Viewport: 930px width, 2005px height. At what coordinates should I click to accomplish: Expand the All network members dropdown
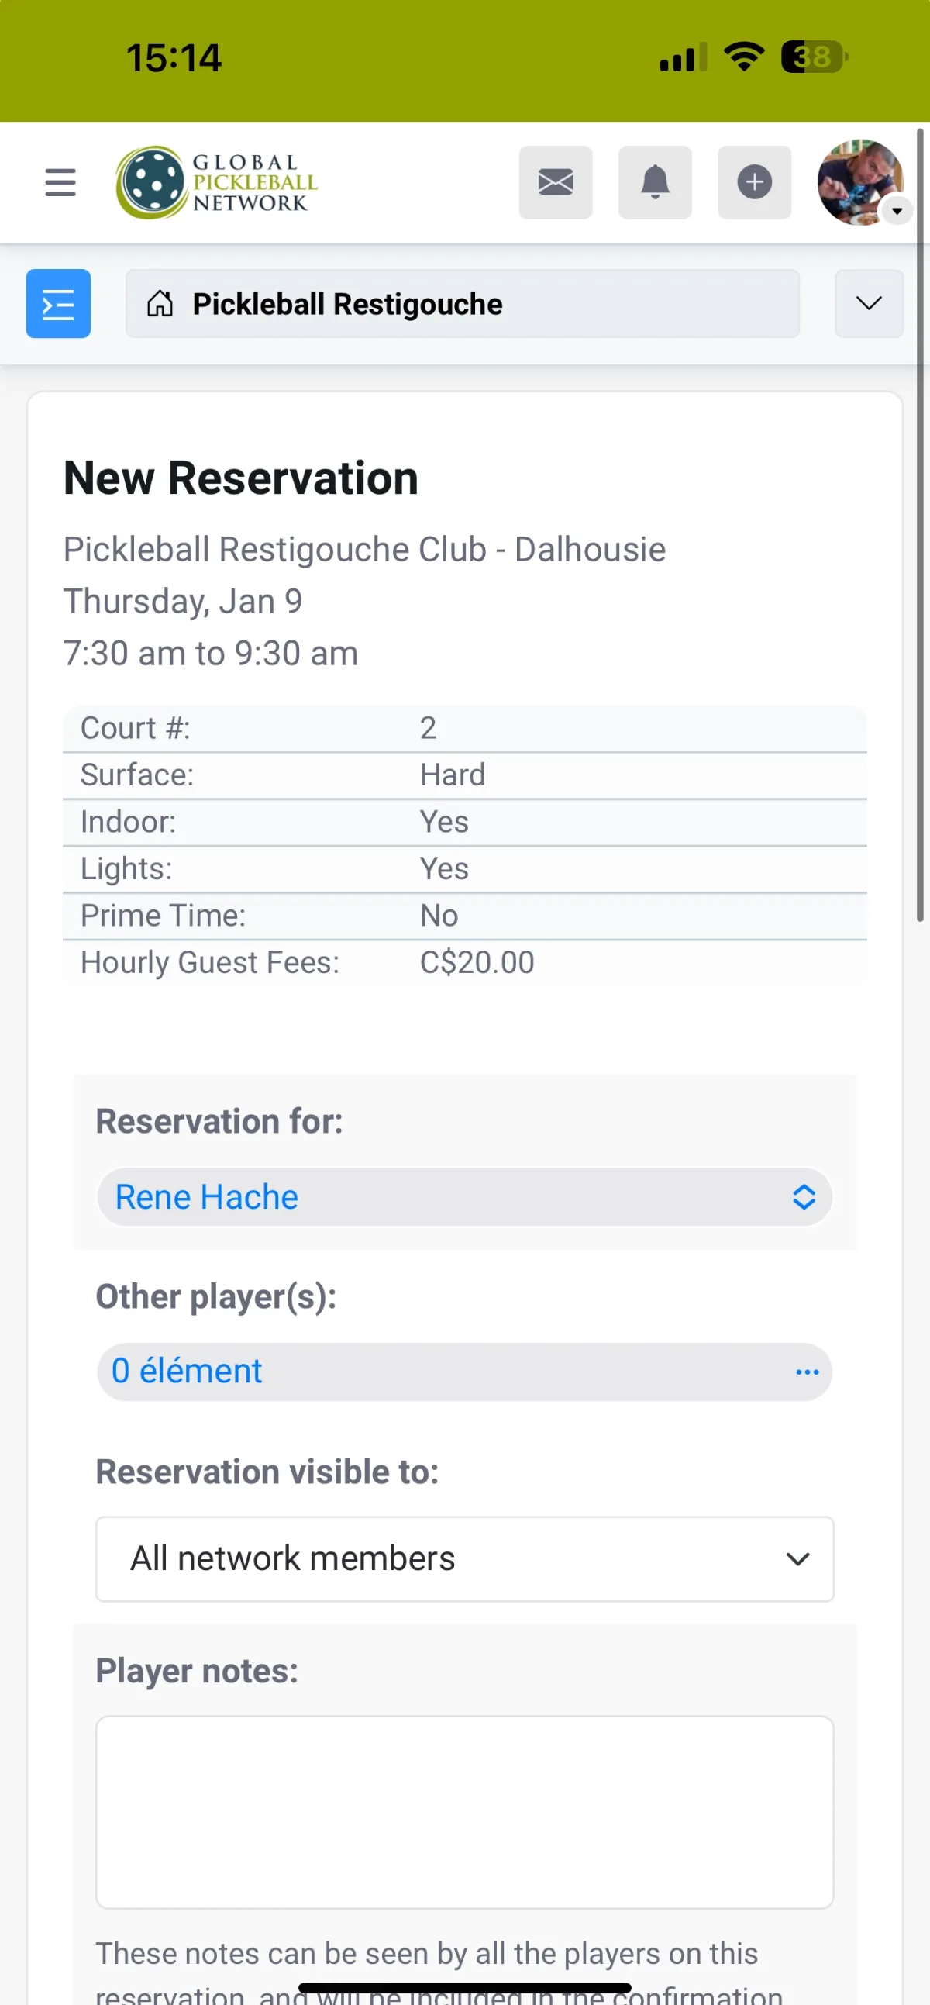463,1558
